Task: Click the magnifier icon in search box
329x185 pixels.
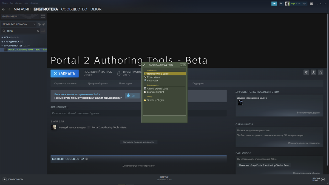Action: (4, 31)
